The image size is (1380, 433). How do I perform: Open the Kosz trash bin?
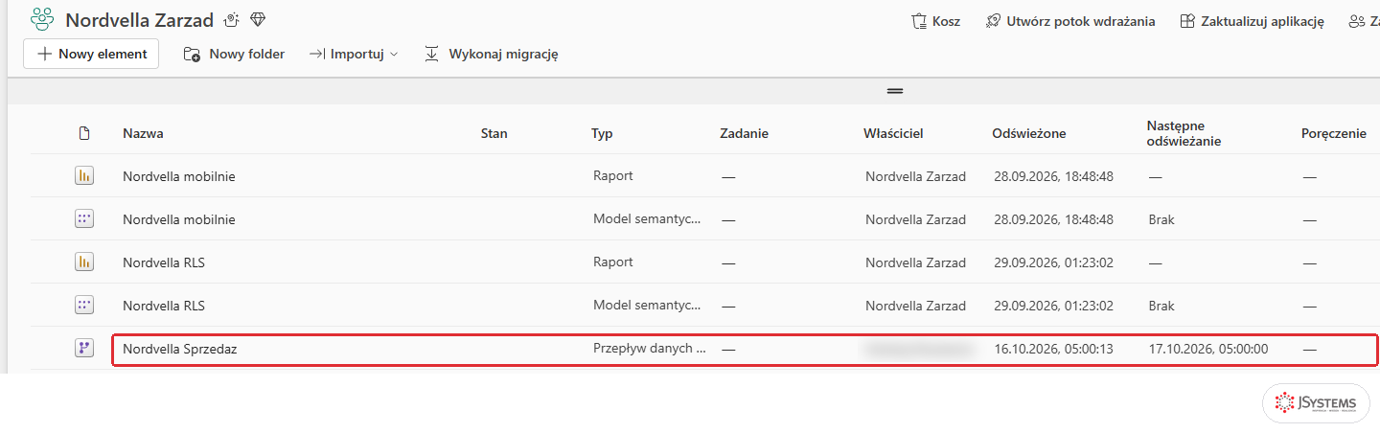coord(935,21)
